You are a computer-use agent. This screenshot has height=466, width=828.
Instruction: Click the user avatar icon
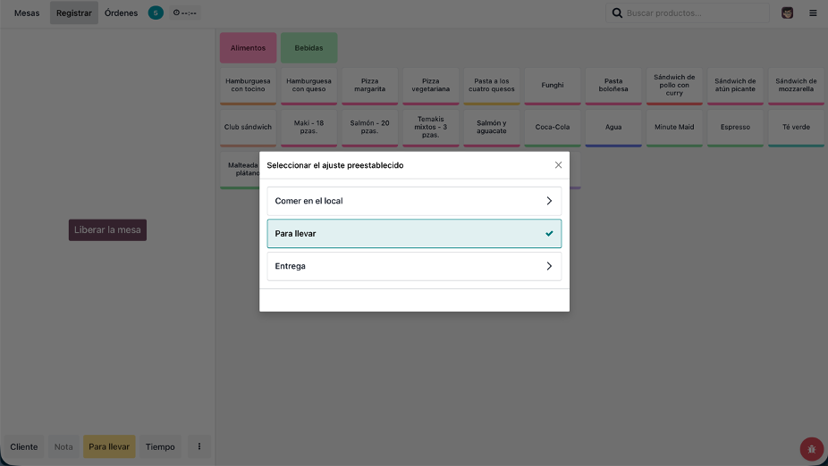pos(787,13)
